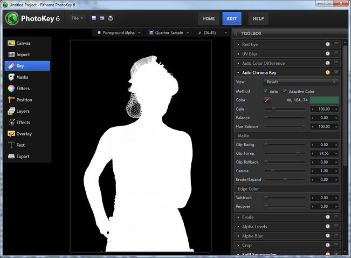
Task: Expand the Alpha Blur section
Action: tap(238, 236)
